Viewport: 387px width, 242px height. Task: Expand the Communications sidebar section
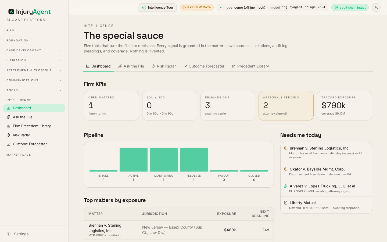(x=34, y=80)
